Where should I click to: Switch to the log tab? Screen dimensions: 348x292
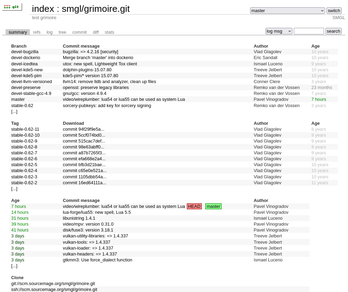50,32
